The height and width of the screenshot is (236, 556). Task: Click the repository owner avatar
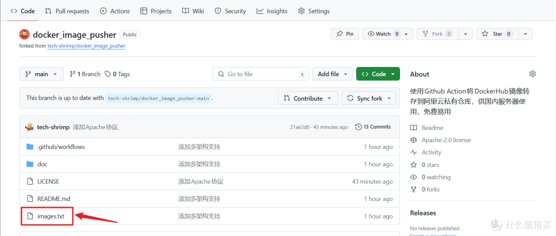pyautogui.click(x=24, y=35)
